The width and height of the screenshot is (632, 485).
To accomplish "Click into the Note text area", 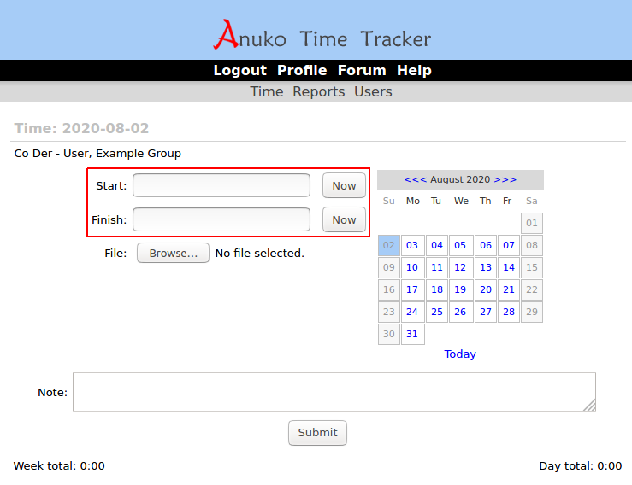I will pos(334,392).
